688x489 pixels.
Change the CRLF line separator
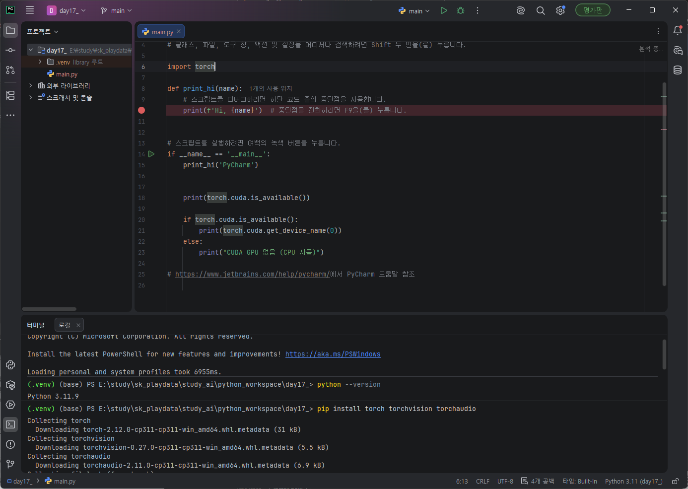[482, 481]
